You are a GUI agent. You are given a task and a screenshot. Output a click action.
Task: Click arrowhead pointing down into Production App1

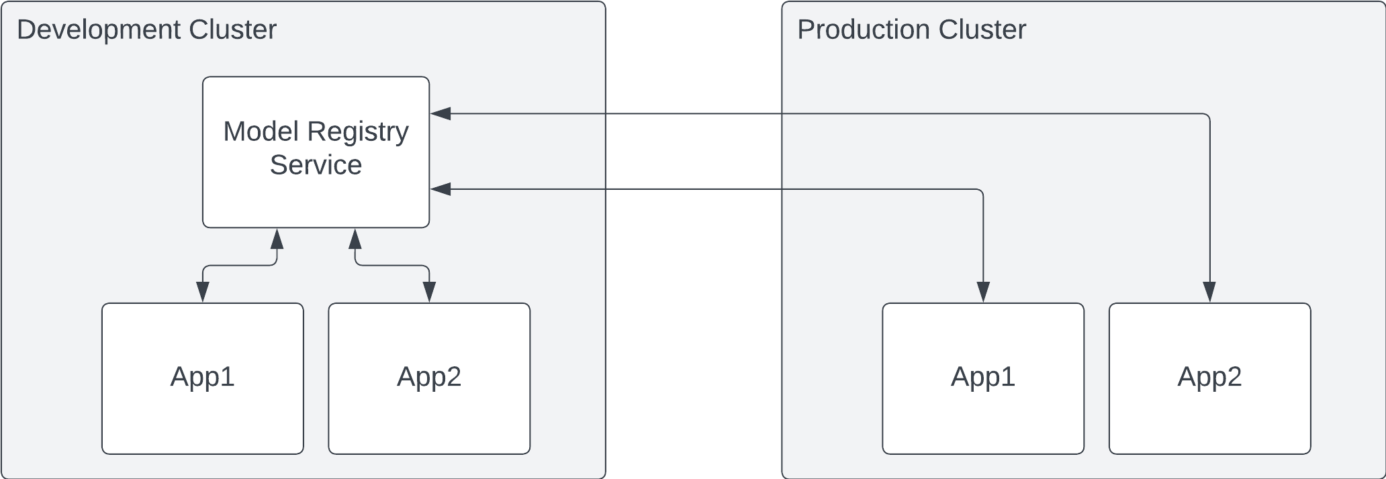tap(983, 292)
